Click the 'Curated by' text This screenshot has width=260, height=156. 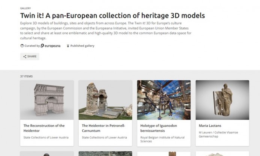[32, 46]
